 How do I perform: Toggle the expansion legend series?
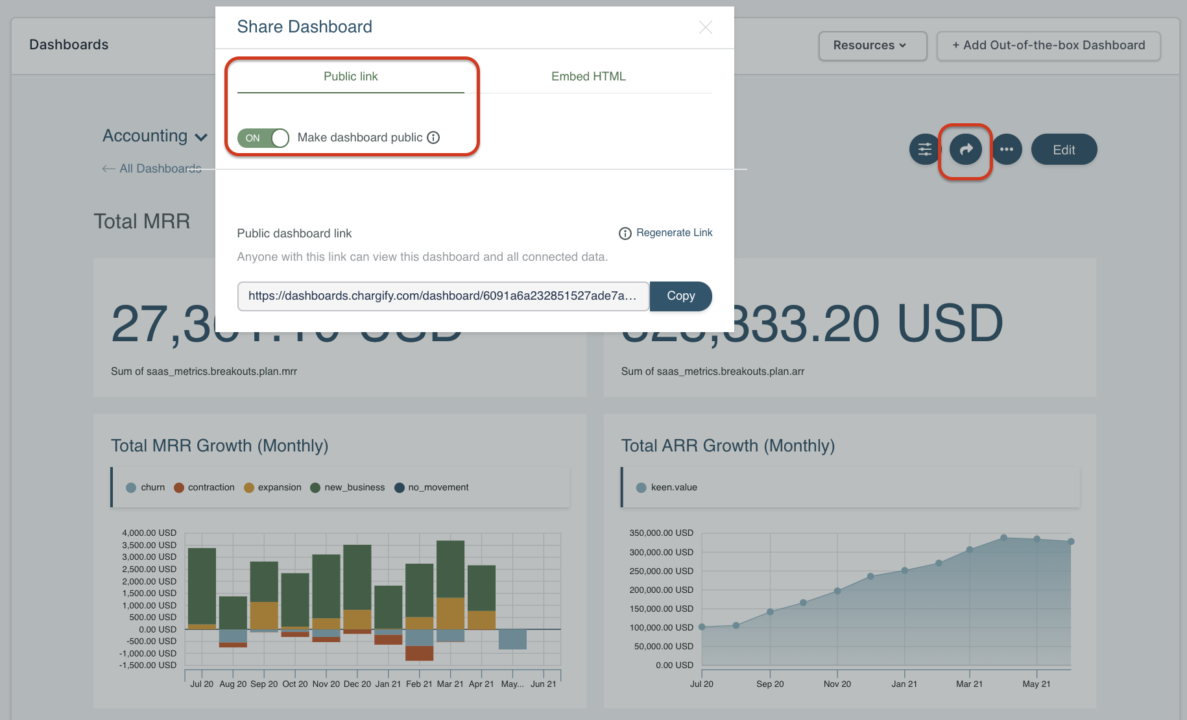coord(272,488)
